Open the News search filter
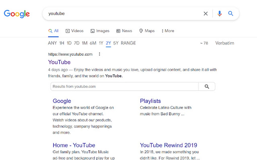 [x=124, y=31]
